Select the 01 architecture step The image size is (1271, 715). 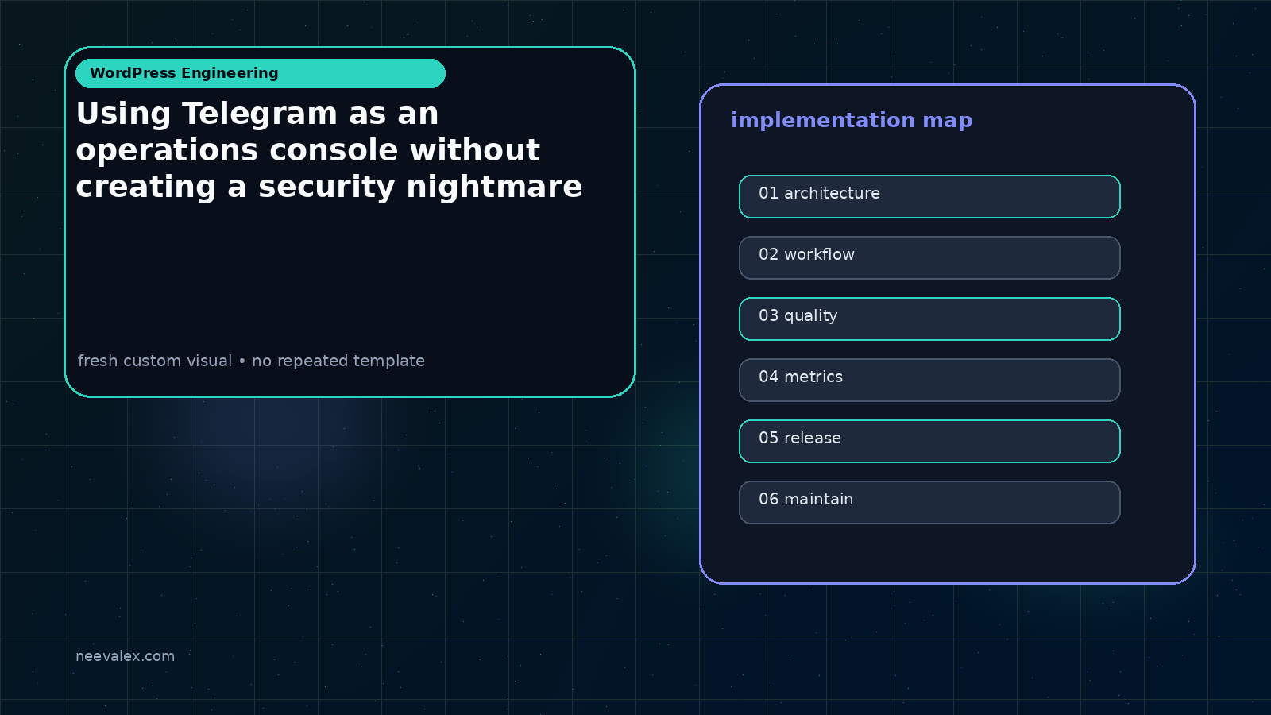point(929,196)
